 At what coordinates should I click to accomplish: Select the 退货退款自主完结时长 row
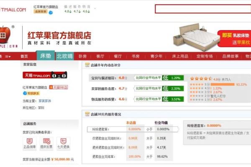(130, 147)
